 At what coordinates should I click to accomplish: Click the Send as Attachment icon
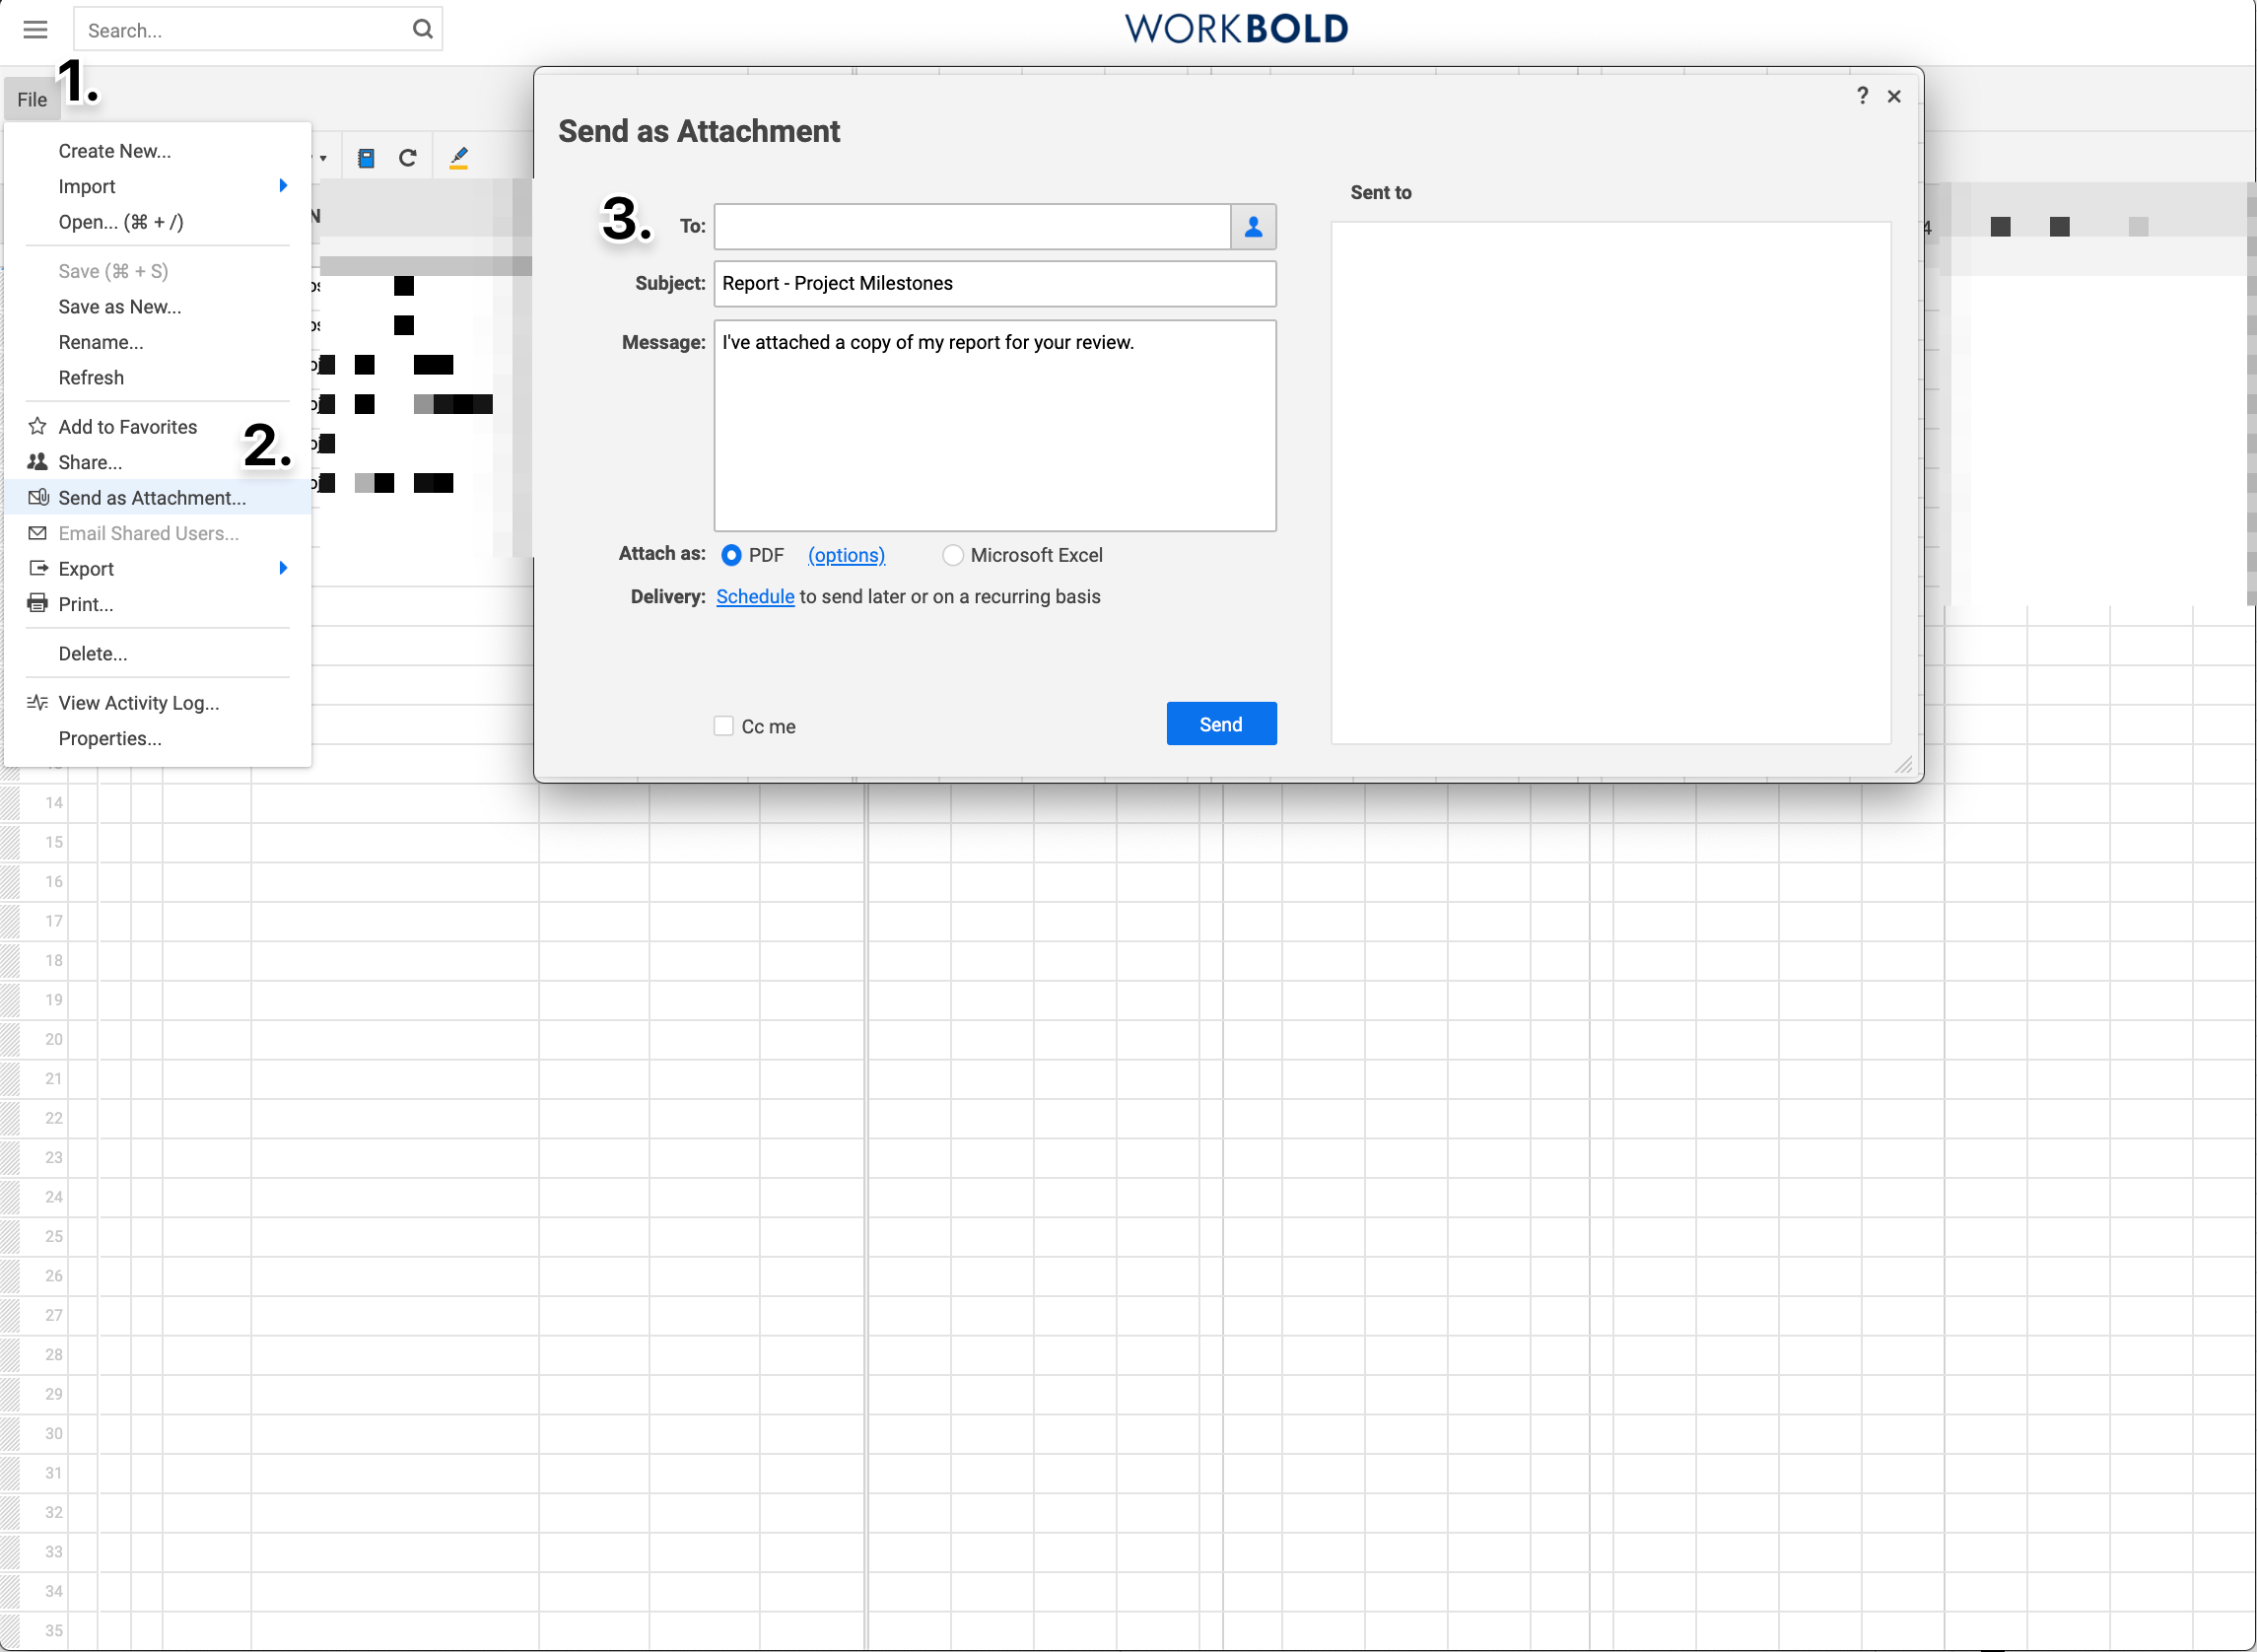coord(36,498)
